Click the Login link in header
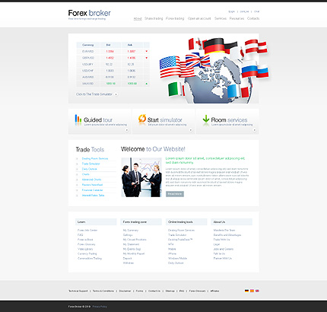The image size is (327, 312). coord(232,11)
